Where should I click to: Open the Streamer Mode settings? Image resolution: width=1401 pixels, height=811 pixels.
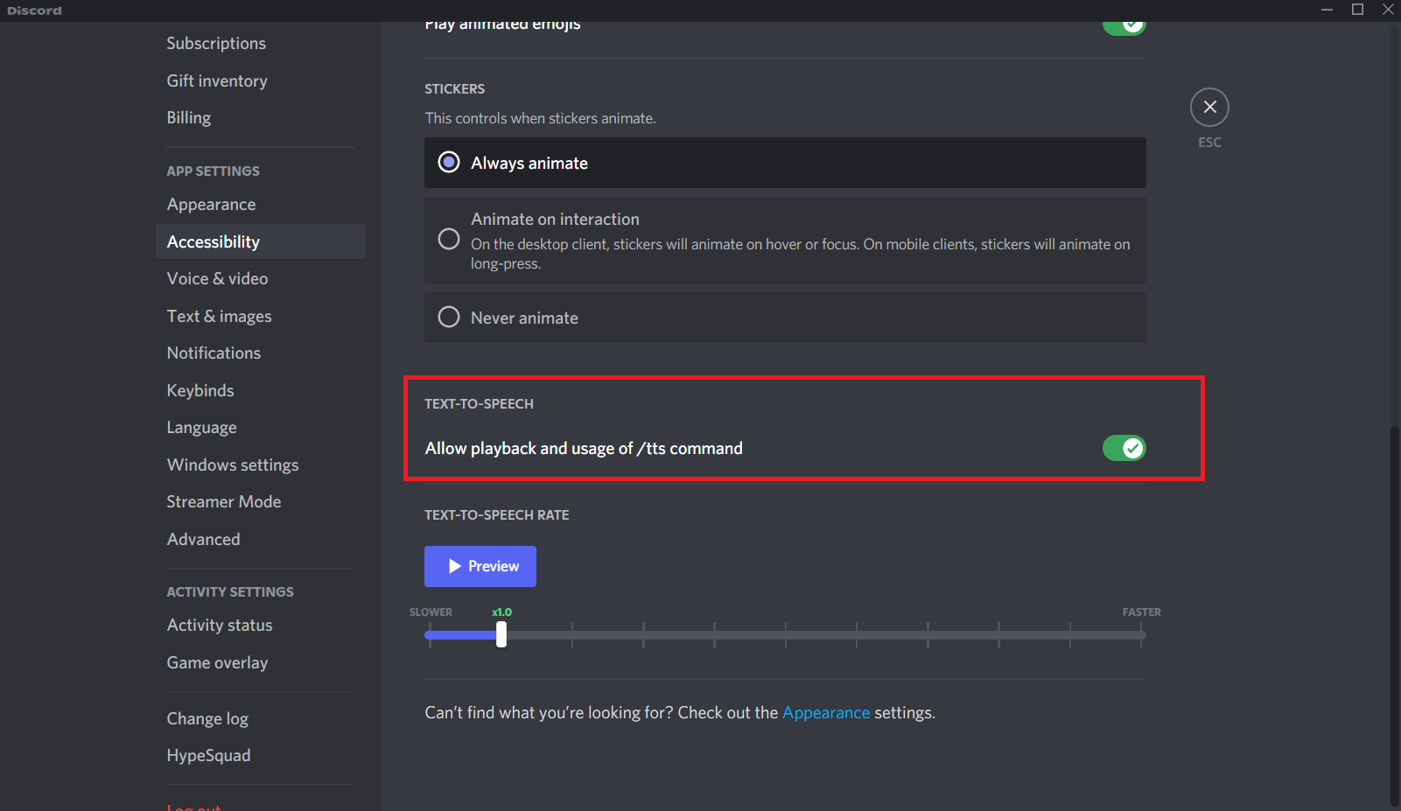tap(224, 501)
